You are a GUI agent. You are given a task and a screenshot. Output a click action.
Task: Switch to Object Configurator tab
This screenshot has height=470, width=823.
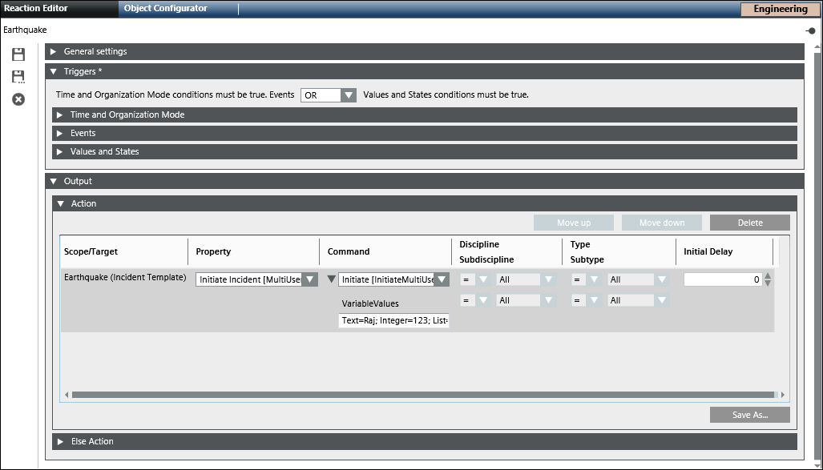pos(166,9)
